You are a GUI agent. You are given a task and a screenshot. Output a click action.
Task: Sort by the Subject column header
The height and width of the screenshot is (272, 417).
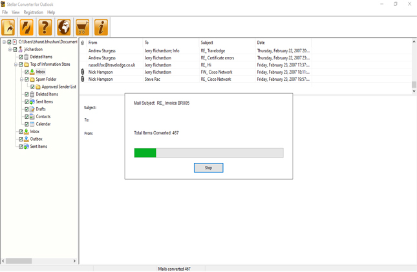click(x=227, y=43)
